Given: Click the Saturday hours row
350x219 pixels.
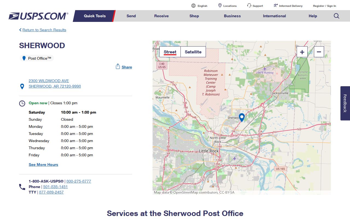Looking at the screenshot, I should pyautogui.click(x=62, y=112).
